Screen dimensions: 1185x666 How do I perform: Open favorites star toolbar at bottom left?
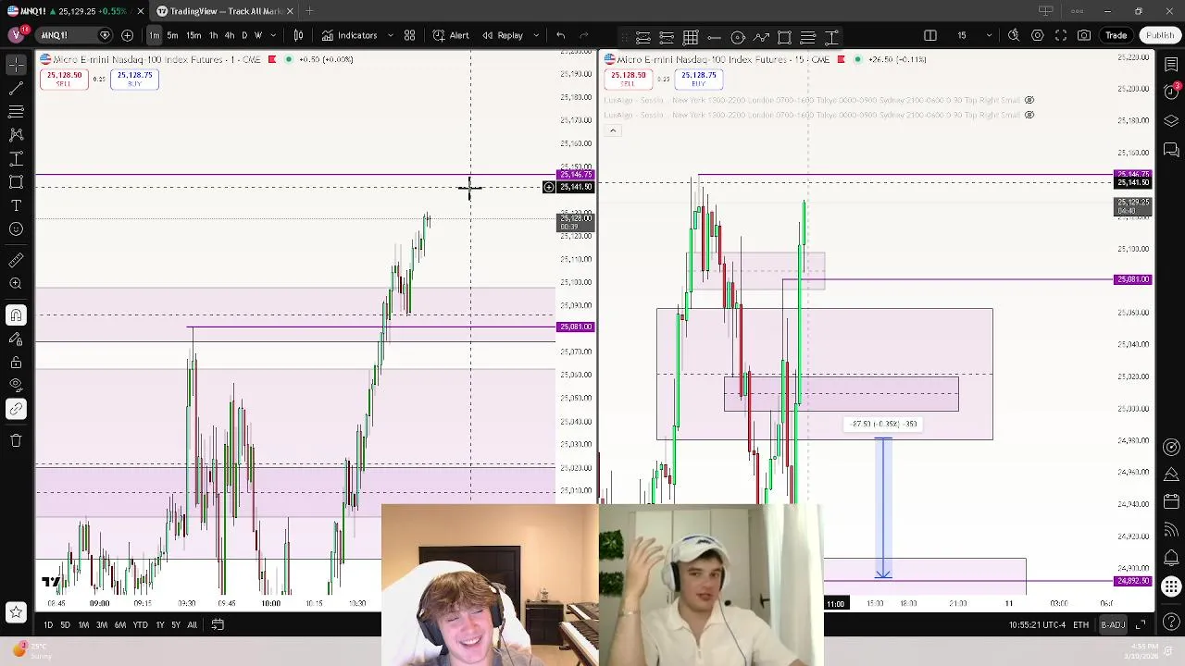point(16,611)
